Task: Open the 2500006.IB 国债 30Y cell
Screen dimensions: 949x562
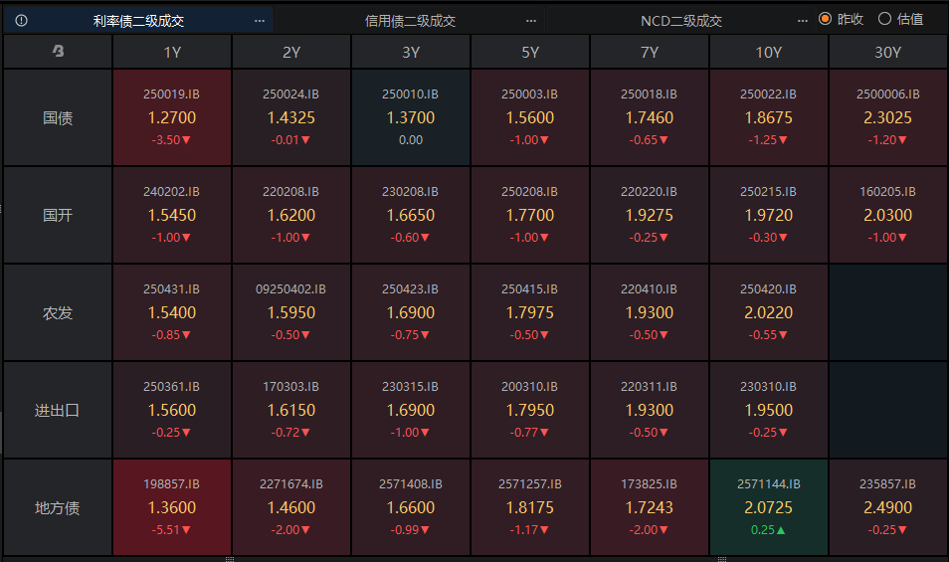Action: 887,117
